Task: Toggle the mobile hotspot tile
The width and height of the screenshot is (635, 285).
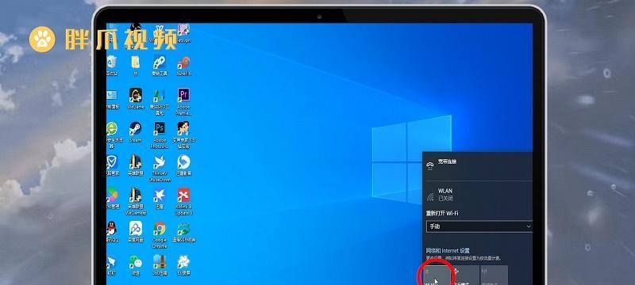Action: [494, 275]
